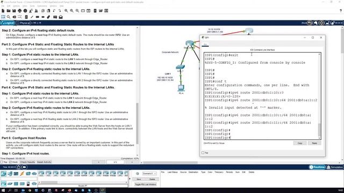This screenshot has height=193, width=344.
Task: Switch to Realtime mode
Action: tap(317, 167)
